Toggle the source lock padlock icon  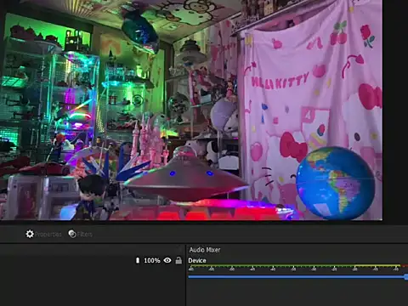coord(178,260)
